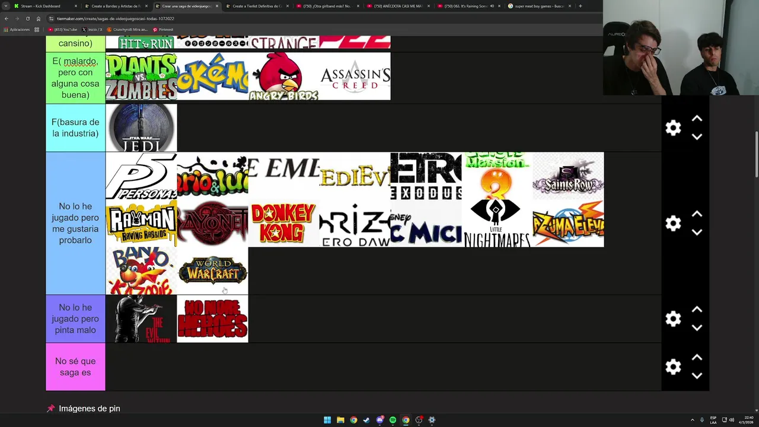Viewport: 759px width, 427px height.
Task: Move F tier row down with arrow
Action: 697,136
